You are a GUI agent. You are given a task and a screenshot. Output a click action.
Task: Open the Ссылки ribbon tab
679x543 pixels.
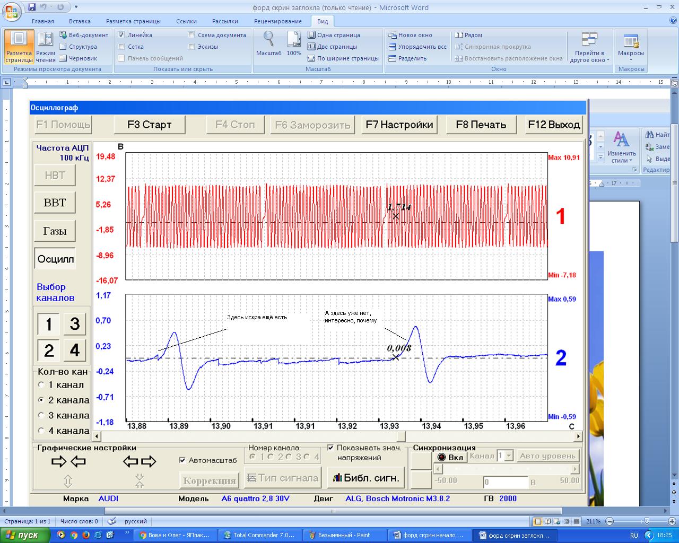pos(186,21)
